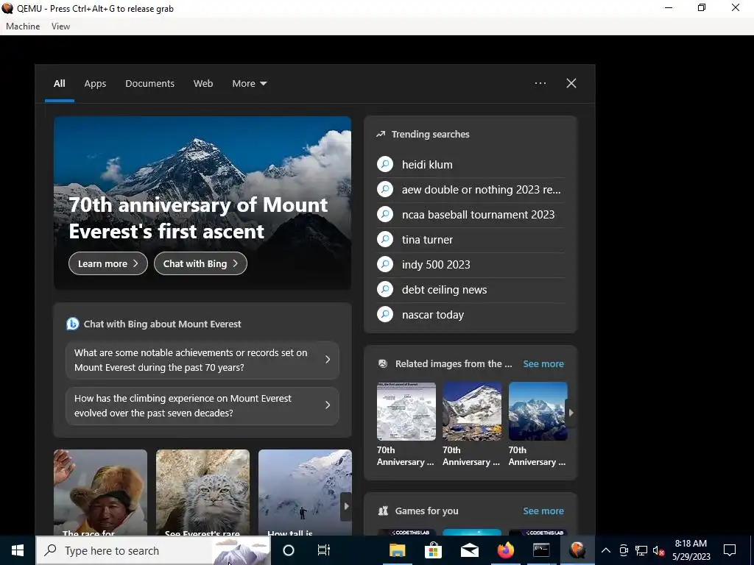Click search icon beside tina turner
Screen dimensions: 754x565
[x=385, y=239]
